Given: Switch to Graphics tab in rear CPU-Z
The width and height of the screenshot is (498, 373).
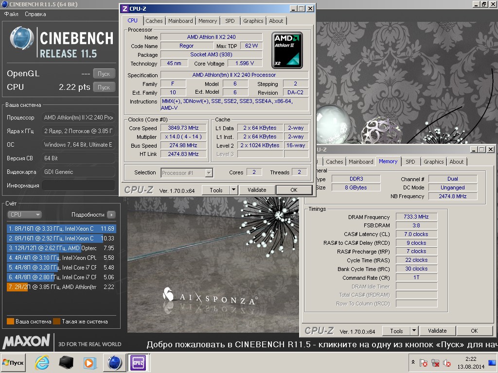Looking at the screenshot, I should tap(433, 162).
